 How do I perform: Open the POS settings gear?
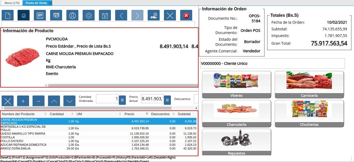click(x=88, y=15)
